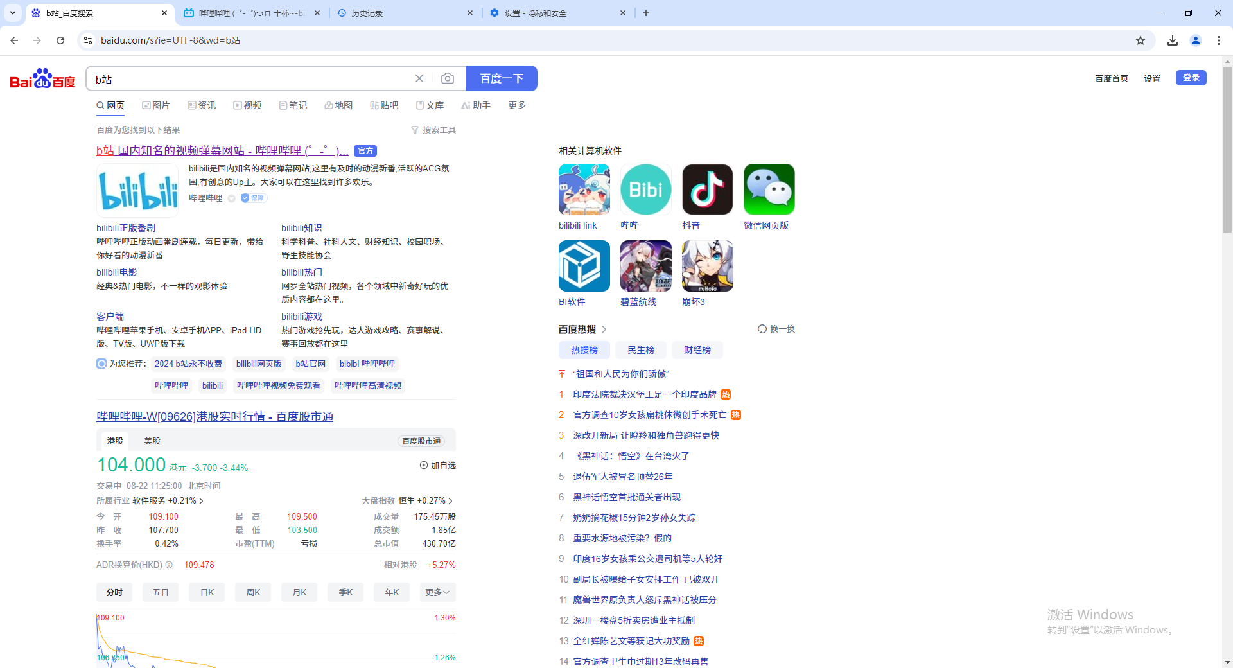1233x668 pixels.
Task: Expand 所属行业 软件服务 chevron
Action: tap(201, 501)
